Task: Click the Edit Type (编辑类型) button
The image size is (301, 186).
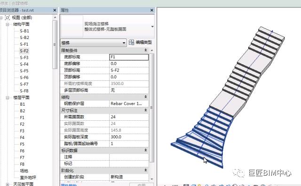Action: (140, 42)
